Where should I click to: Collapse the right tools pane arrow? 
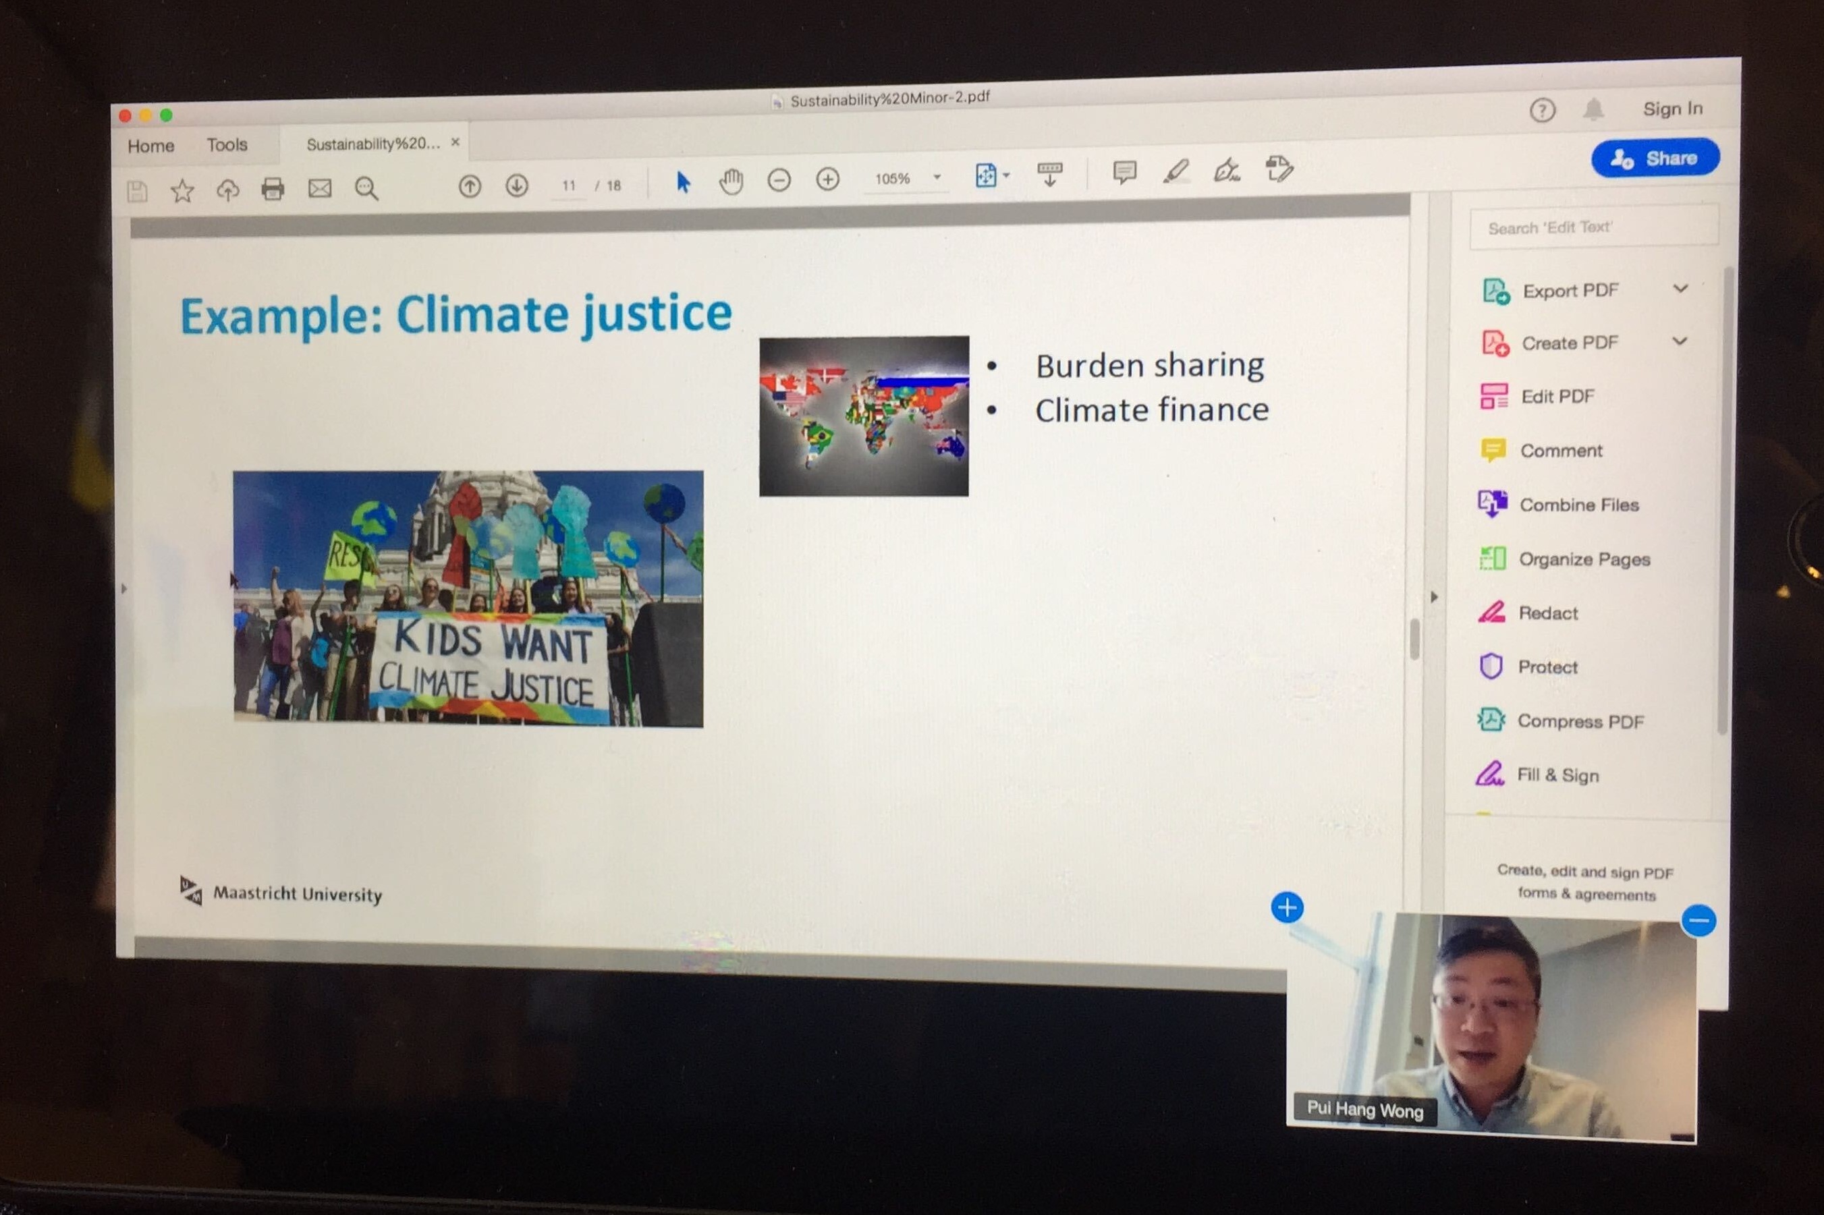pos(1433,596)
